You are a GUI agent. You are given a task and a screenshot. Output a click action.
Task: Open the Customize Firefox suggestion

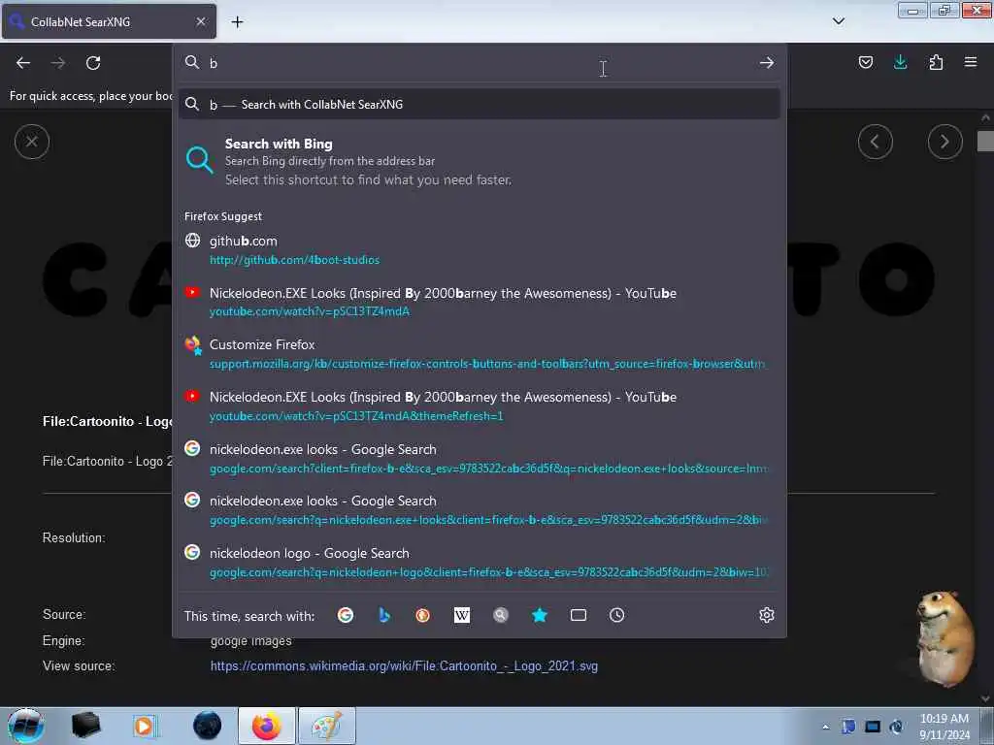[x=480, y=354]
